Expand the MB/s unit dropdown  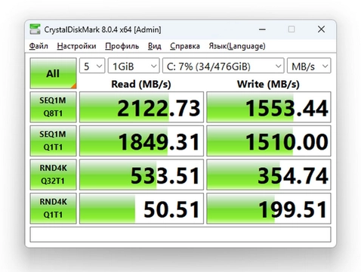point(309,66)
